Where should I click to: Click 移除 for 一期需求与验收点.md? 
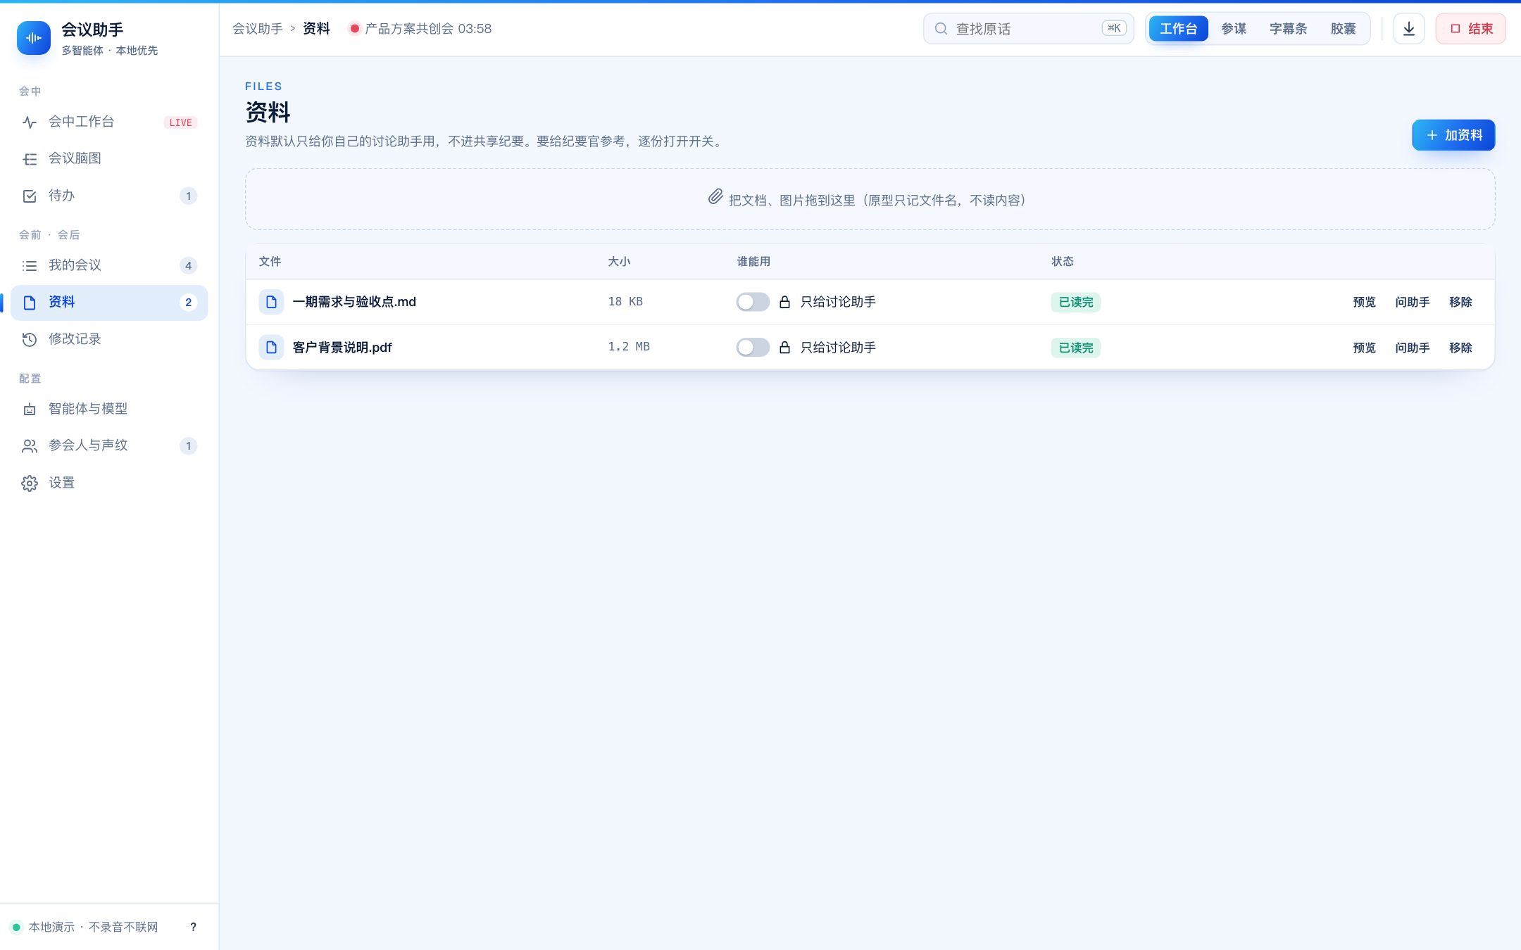[x=1460, y=302]
